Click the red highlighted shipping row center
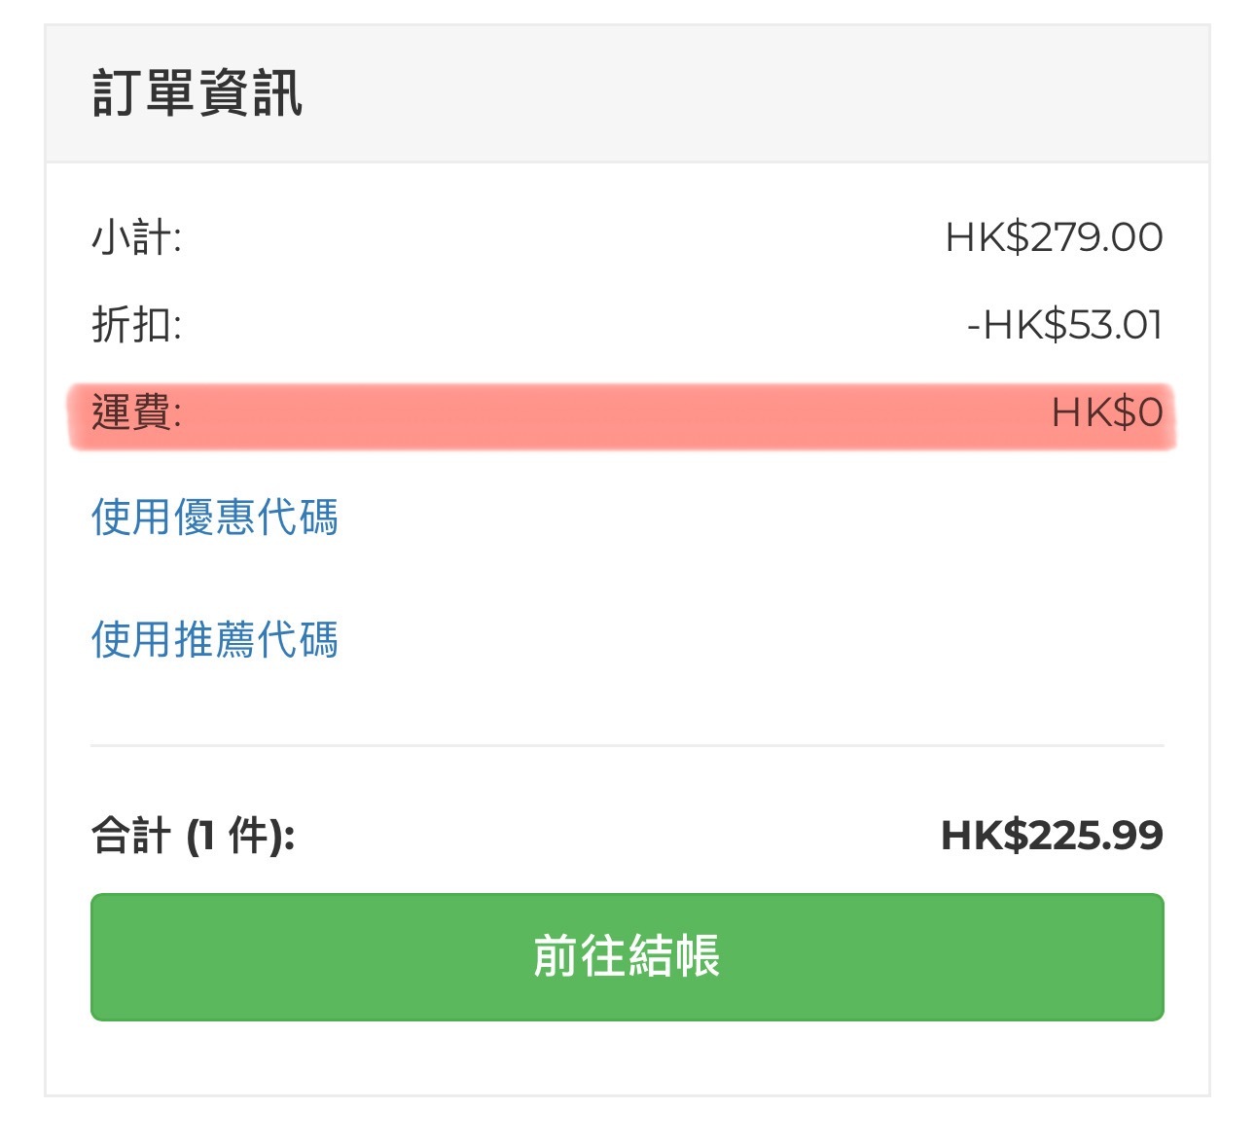 (623, 416)
